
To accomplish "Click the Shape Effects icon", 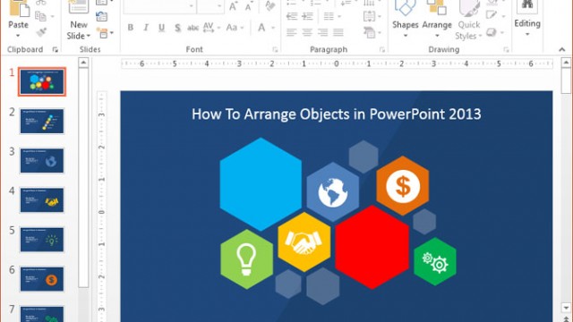I will (492, 32).
